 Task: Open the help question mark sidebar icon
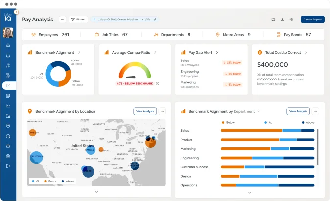pos(8,126)
